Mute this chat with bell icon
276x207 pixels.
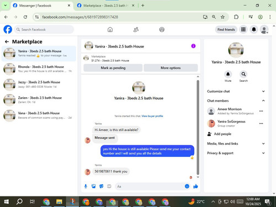[228, 74]
